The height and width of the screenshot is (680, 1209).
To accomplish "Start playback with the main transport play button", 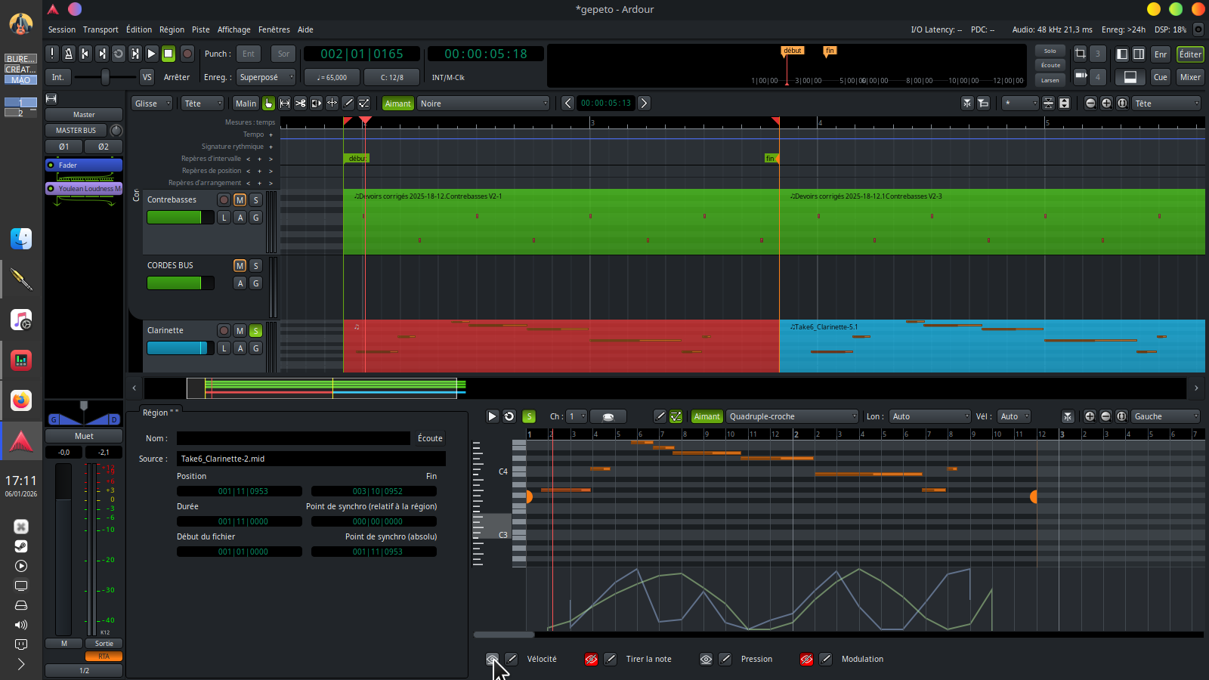I will coord(151,54).
